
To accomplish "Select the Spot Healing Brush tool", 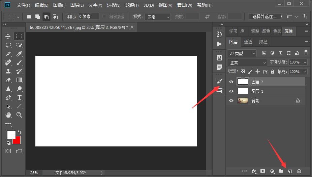I will [x=8, y=62].
